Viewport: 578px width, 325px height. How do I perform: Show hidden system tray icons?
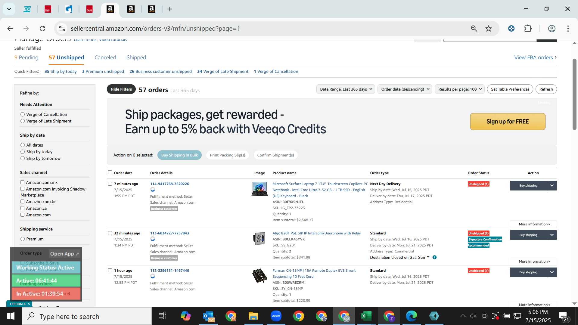coord(463,316)
